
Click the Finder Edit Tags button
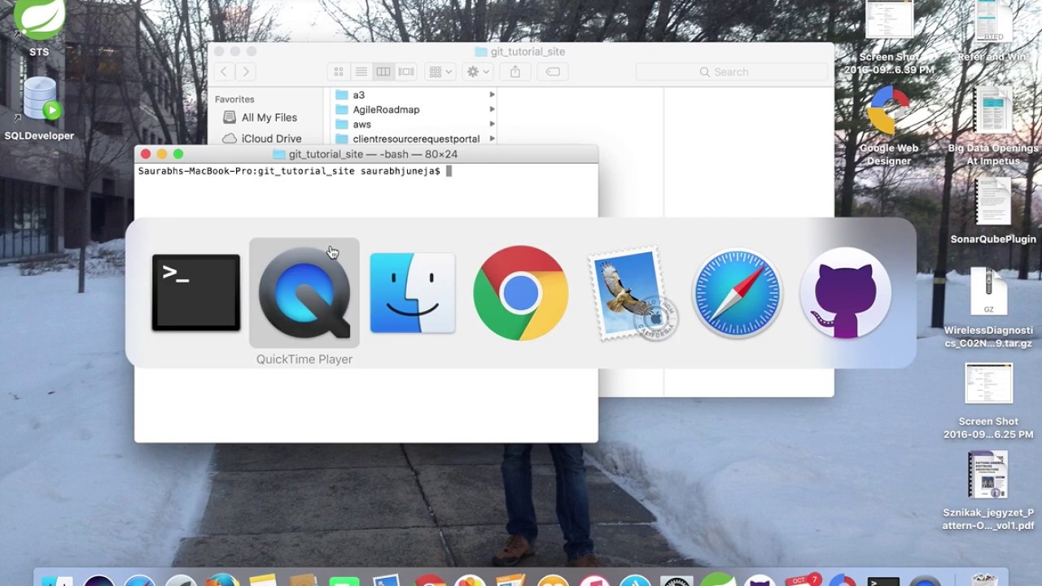(x=553, y=72)
